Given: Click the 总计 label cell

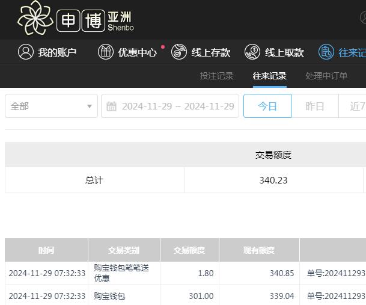Looking at the screenshot, I should [94, 180].
